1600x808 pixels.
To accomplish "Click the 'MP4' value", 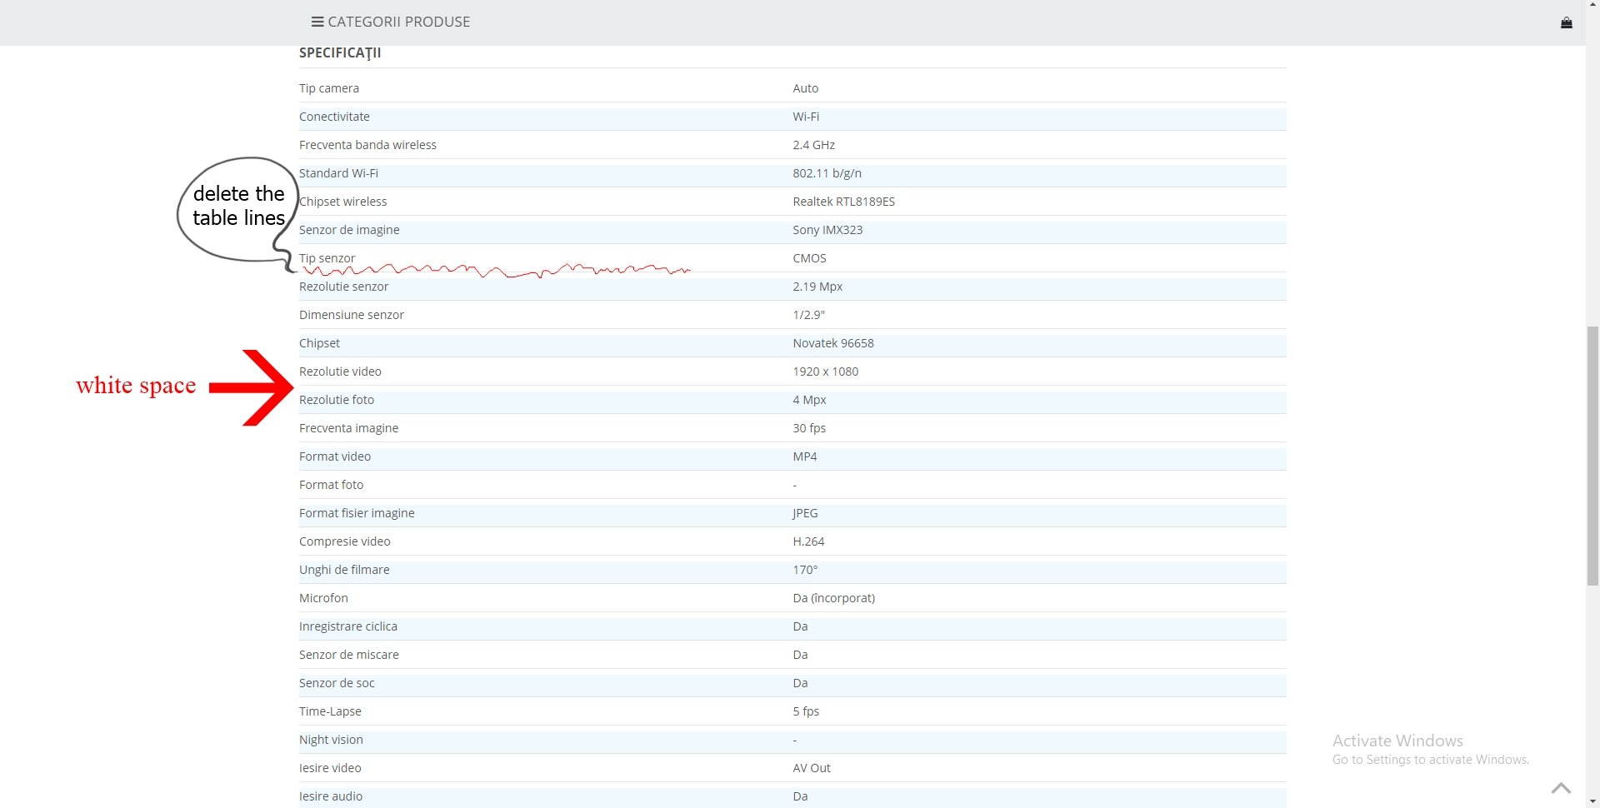I will click(x=804, y=456).
